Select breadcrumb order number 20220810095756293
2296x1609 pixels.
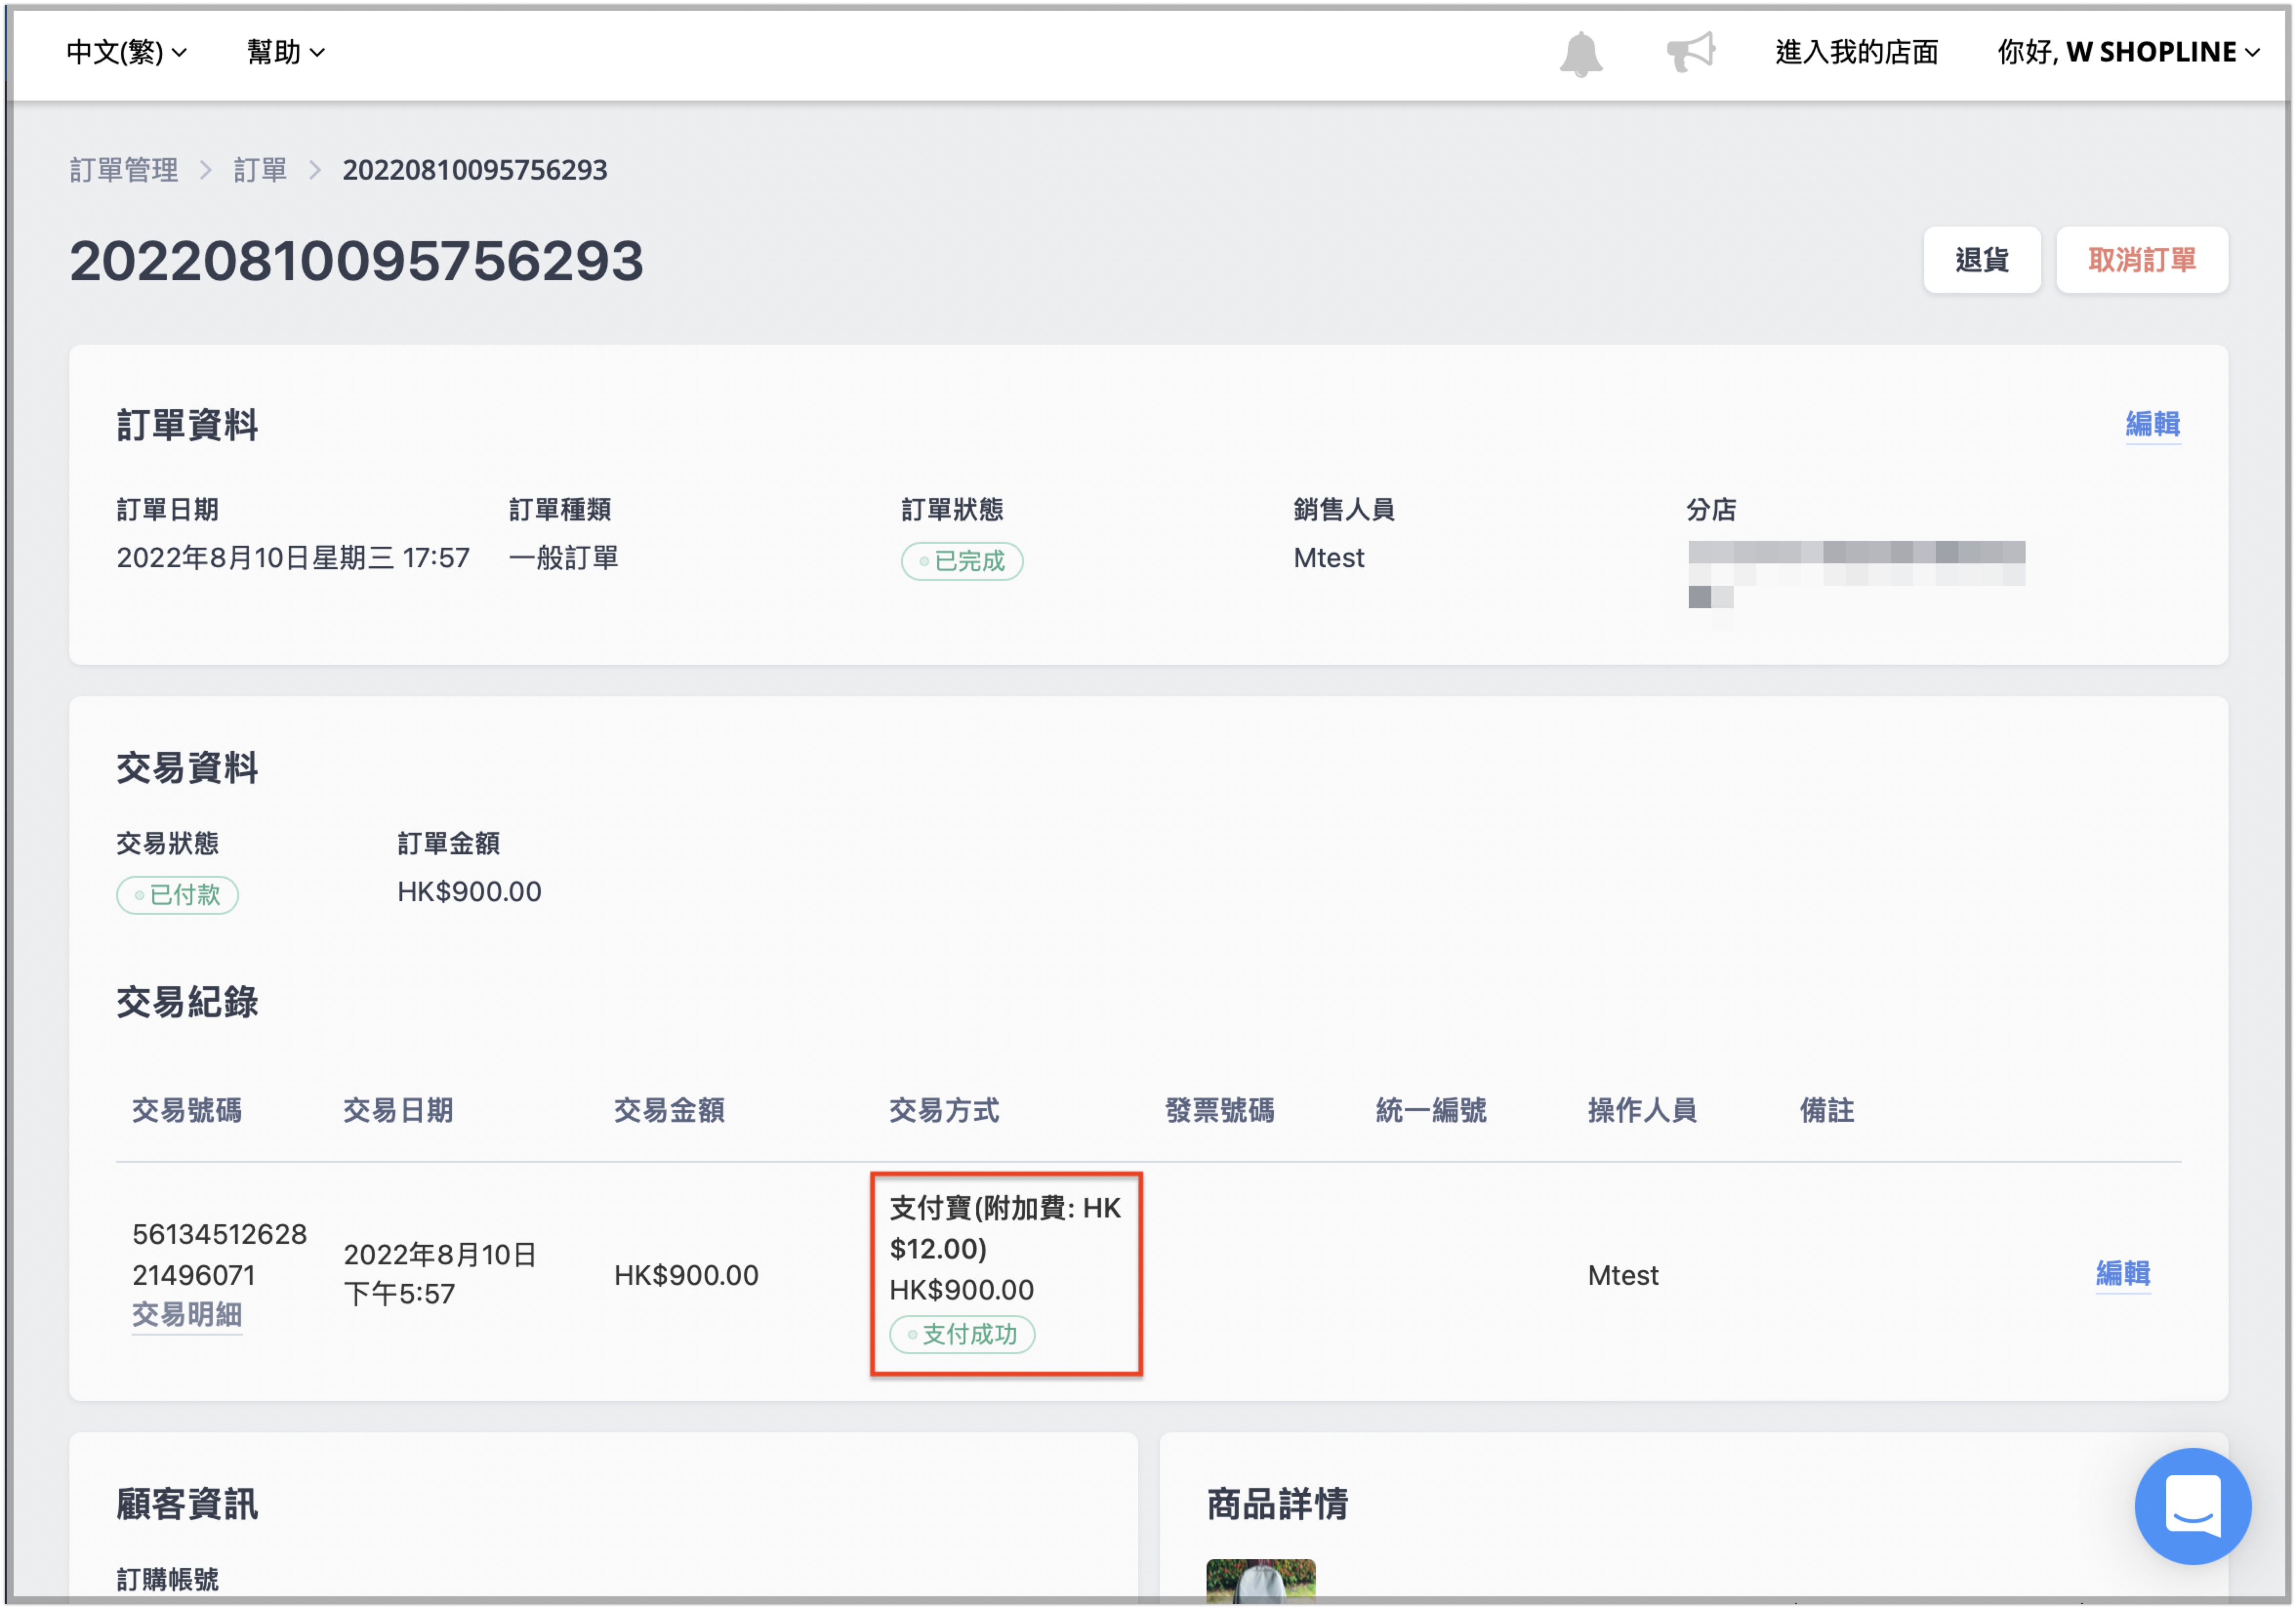coord(475,170)
